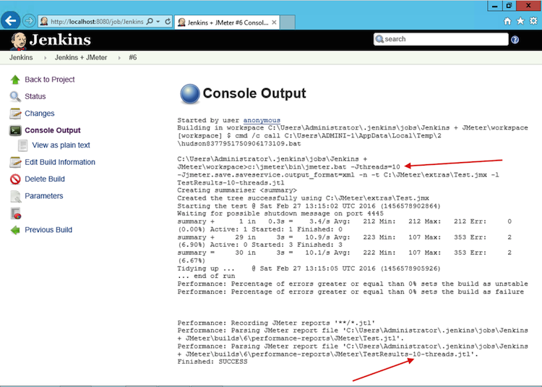Click the browser Back arrow button

10,21
